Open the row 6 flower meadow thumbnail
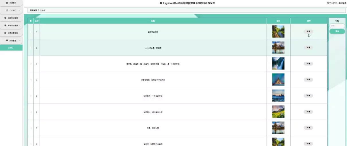This screenshot has height=146, width=347. 278,112
